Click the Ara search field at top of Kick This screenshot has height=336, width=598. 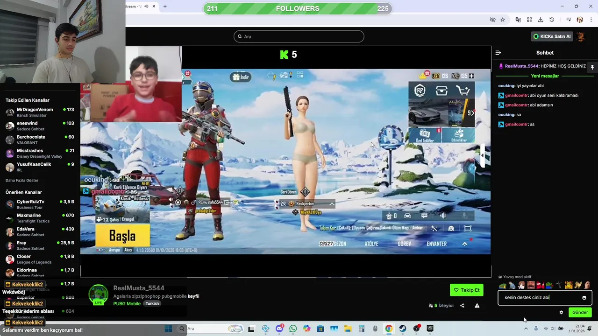pos(299,36)
